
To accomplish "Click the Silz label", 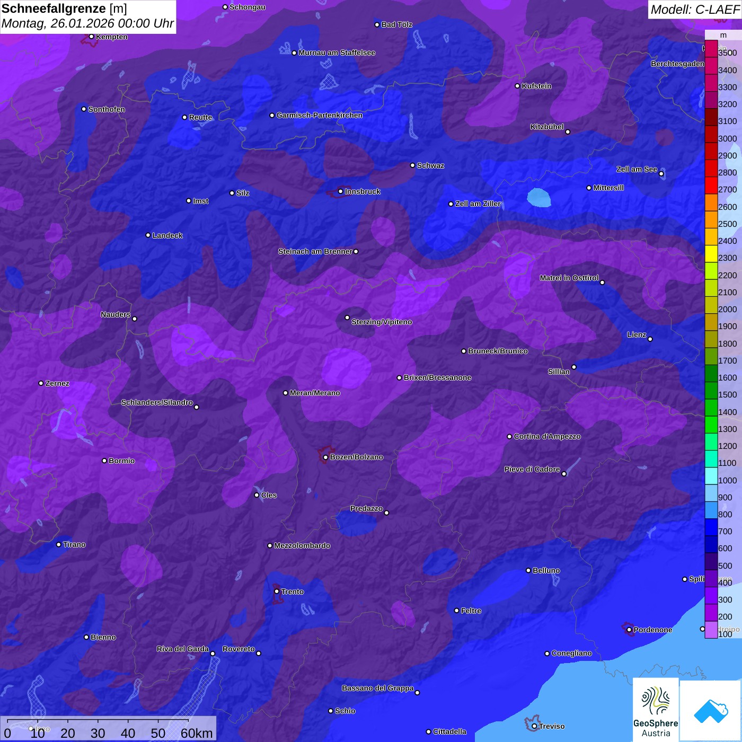I will click(x=243, y=193).
